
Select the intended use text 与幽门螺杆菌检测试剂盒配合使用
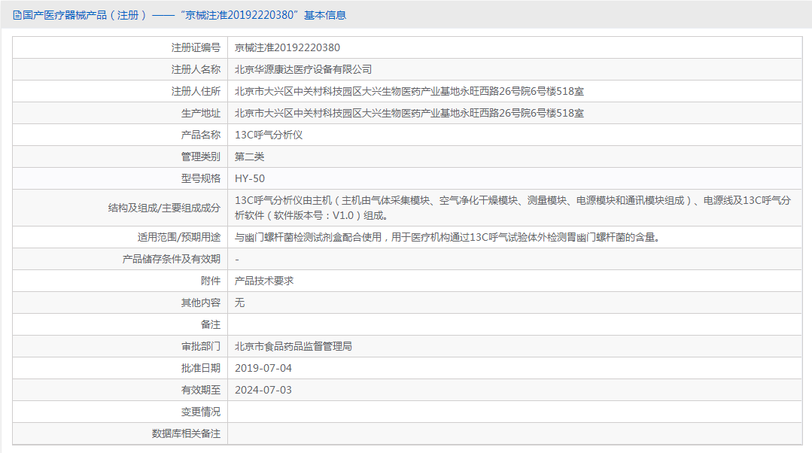447,237
